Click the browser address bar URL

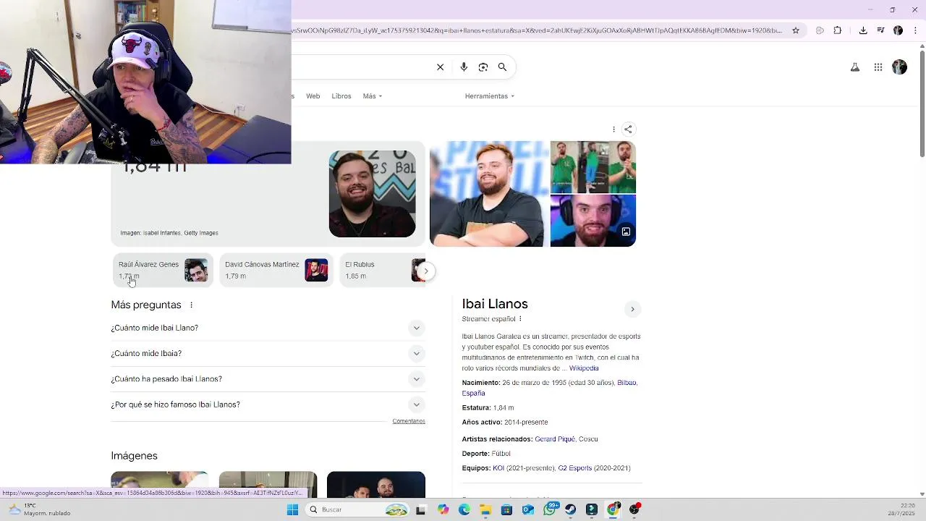[x=537, y=30]
